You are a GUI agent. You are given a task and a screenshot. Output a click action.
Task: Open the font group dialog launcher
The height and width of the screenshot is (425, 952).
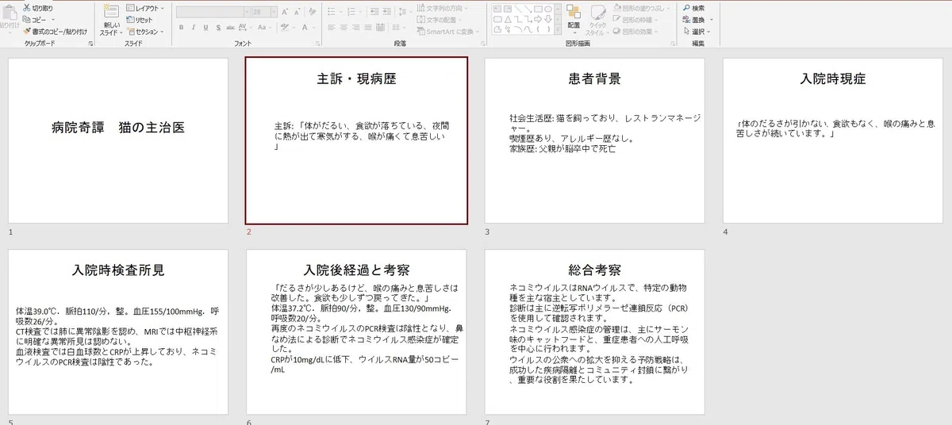[x=317, y=44]
